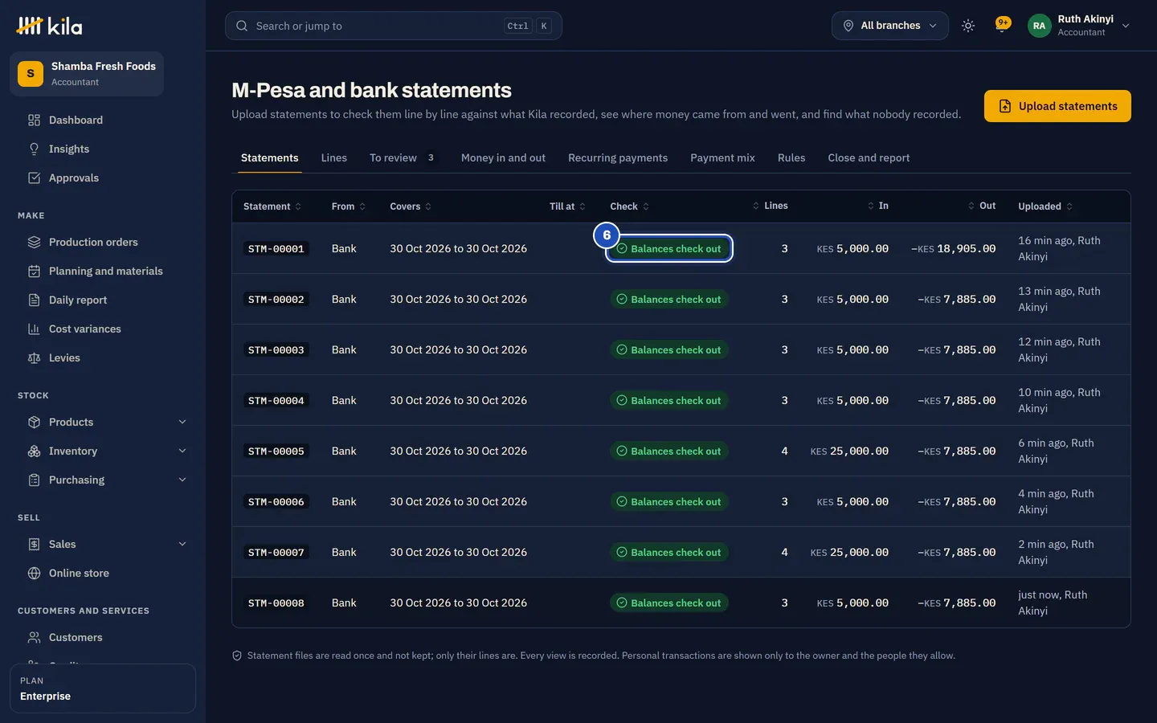
Task: Open the Ruth Akinyi account menu
Action: 1079,26
